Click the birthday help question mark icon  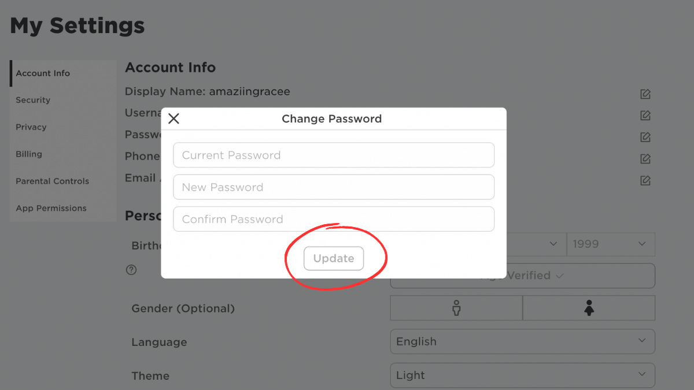click(x=131, y=269)
